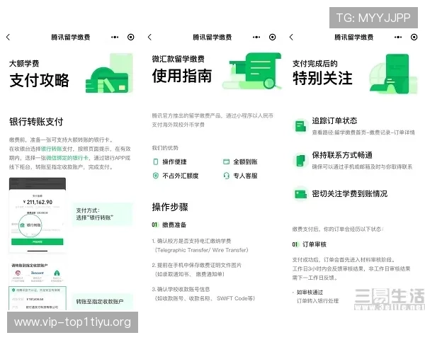Click the 转账至指定收款账户 callout

[x=103, y=302]
